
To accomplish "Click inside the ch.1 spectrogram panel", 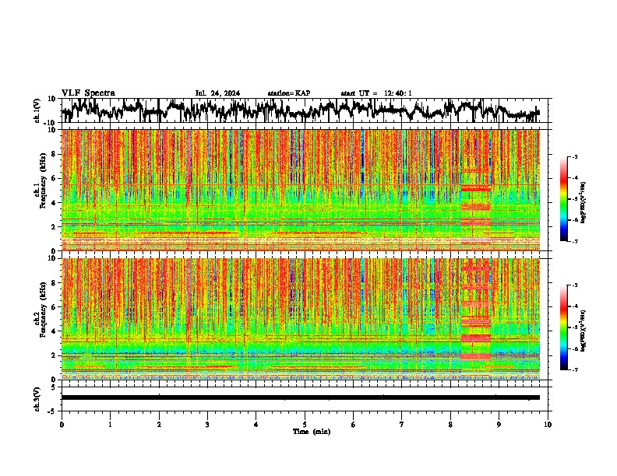I will pyautogui.click(x=301, y=190).
